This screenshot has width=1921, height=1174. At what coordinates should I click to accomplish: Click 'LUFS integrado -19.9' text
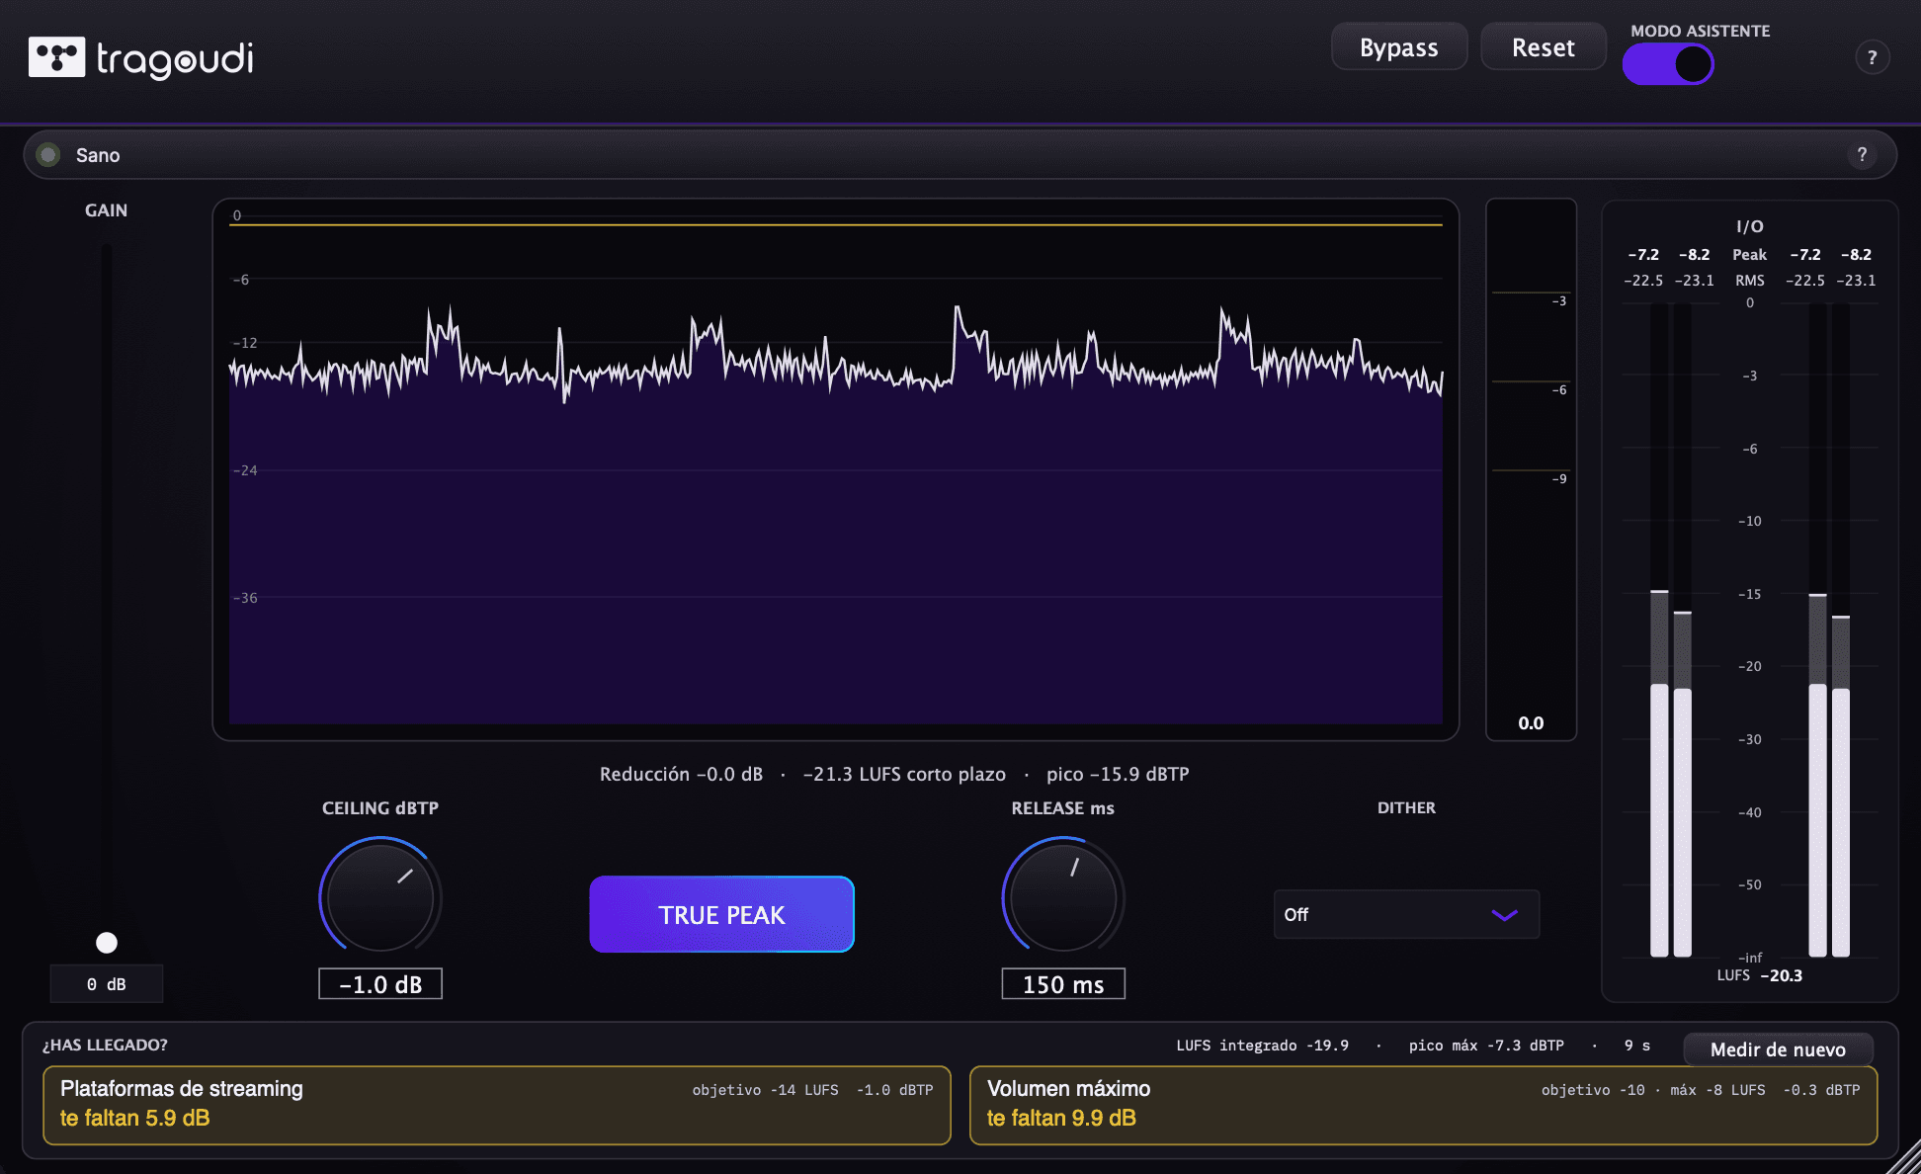(1262, 1046)
